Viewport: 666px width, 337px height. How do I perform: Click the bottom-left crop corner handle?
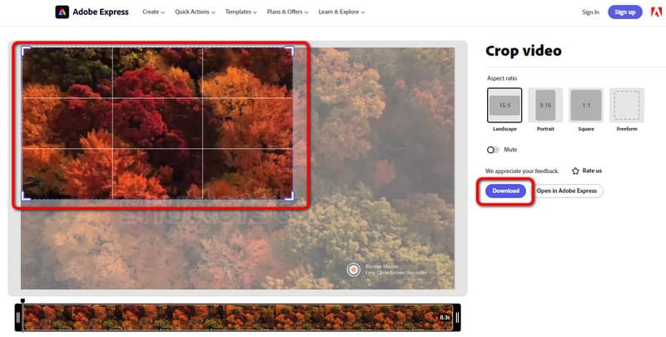[x=26, y=196]
